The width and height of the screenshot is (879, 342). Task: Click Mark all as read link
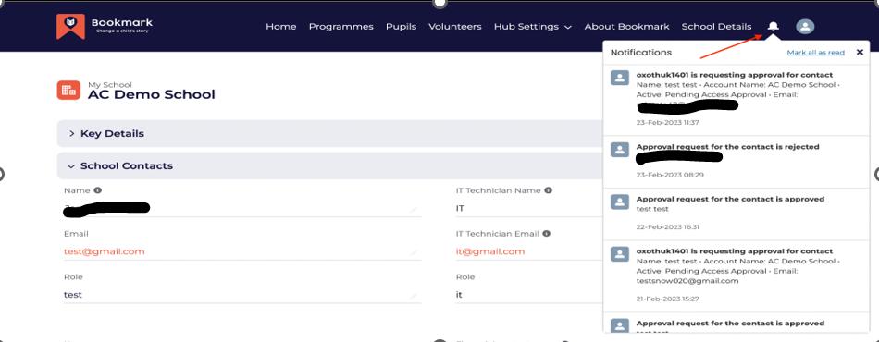pos(815,52)
